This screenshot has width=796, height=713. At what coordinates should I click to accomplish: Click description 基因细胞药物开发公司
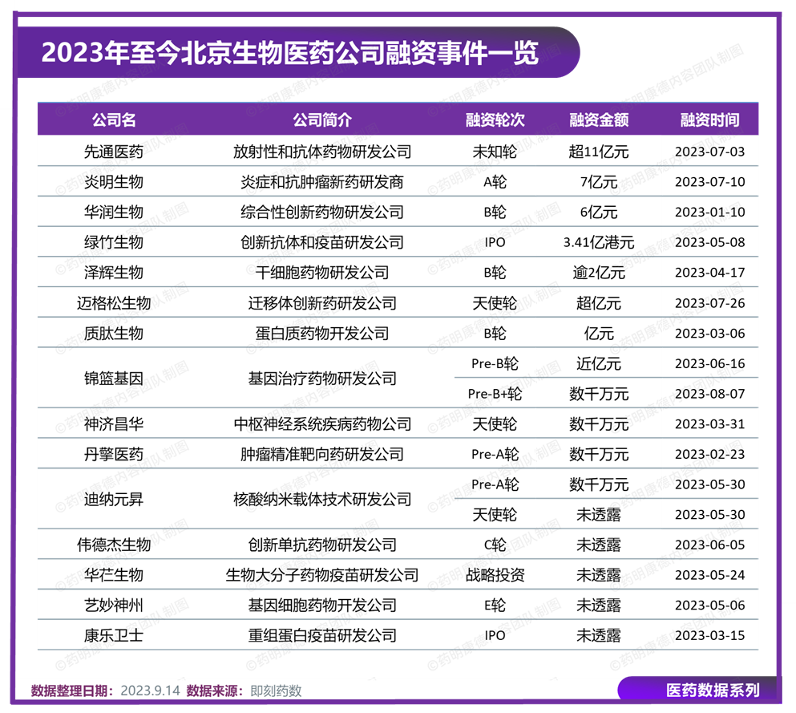322,606
